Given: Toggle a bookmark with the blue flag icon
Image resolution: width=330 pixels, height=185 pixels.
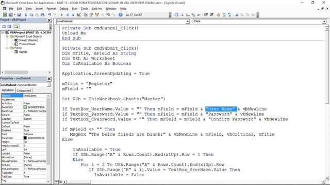Looking at the screenshot, I should (x=236, y=15).
